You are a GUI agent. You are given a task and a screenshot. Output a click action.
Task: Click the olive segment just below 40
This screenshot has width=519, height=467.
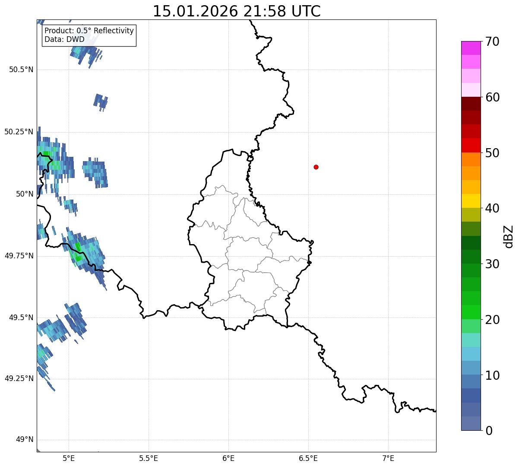471,215
